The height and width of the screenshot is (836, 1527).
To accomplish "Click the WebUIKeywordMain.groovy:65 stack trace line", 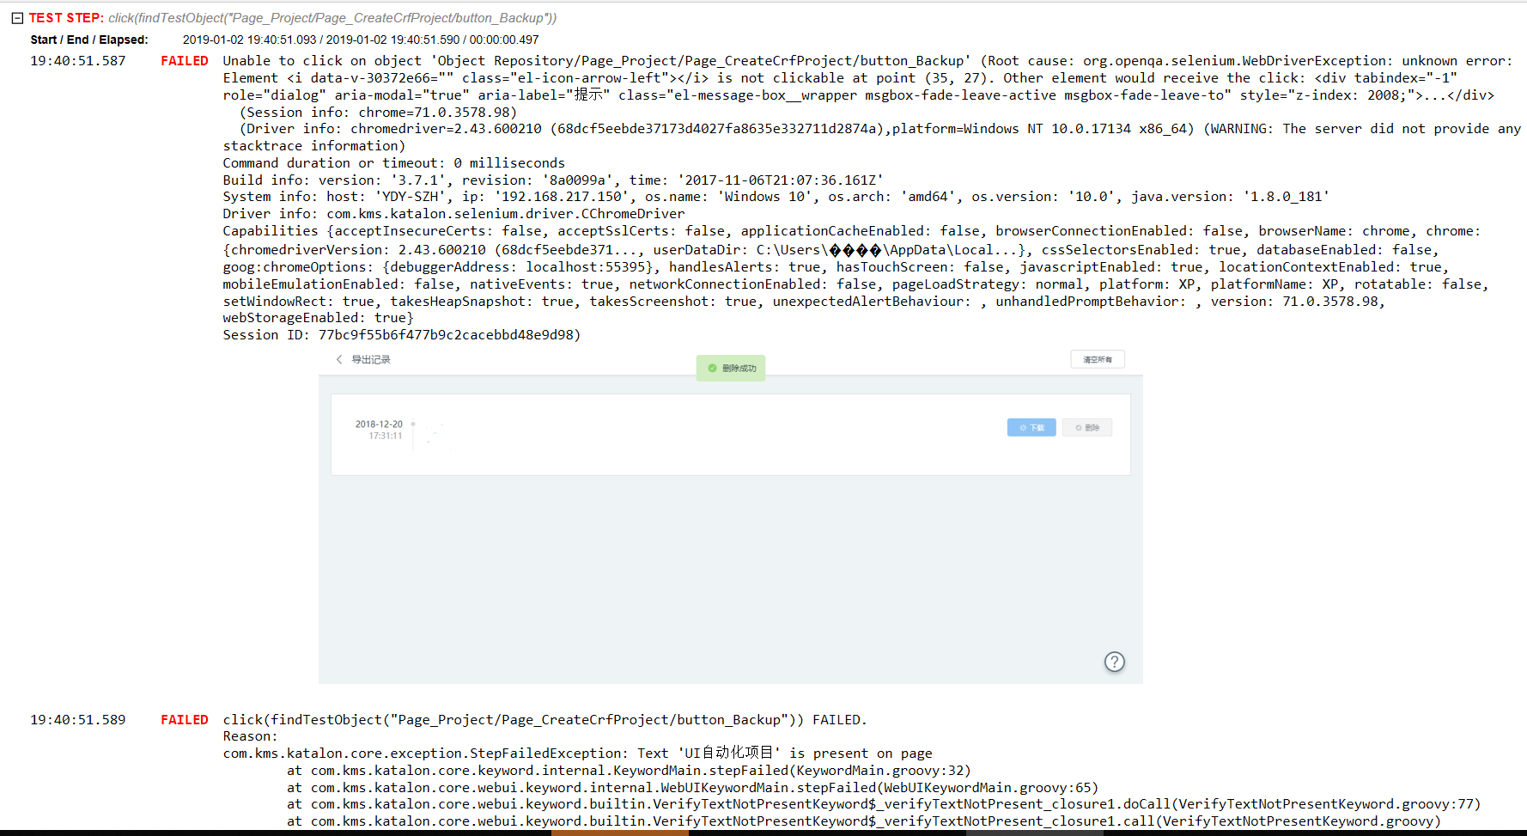I will (x=692, y=788).
